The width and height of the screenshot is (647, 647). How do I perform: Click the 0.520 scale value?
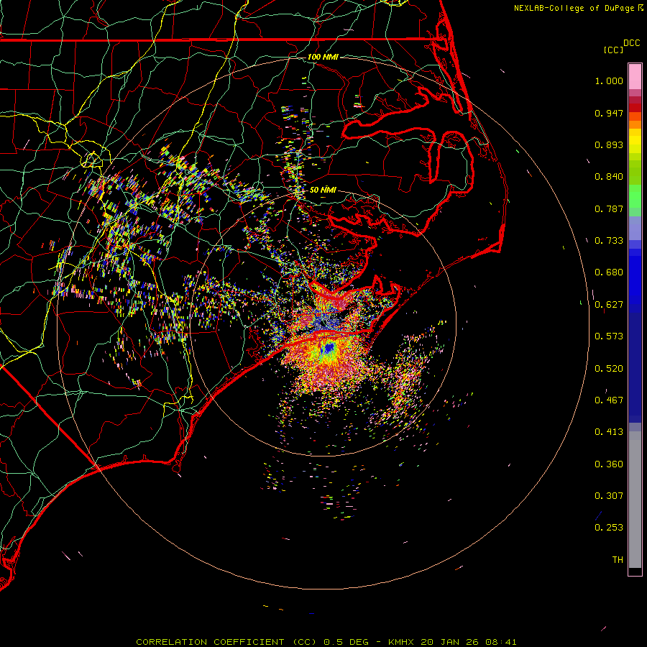tap(609, 369)
